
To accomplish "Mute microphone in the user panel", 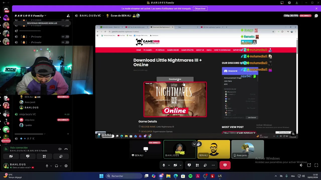I will click(47, 166).
